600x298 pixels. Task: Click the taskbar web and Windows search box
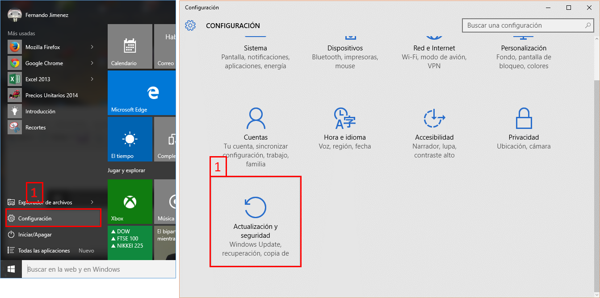click(x=99, y=269)
